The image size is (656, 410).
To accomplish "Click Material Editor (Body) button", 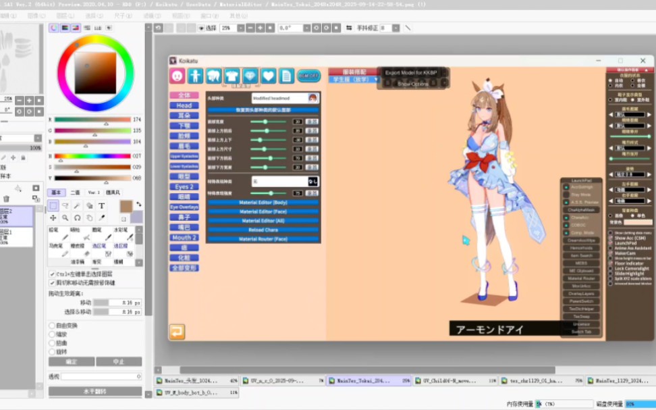I will coord(263,203).
